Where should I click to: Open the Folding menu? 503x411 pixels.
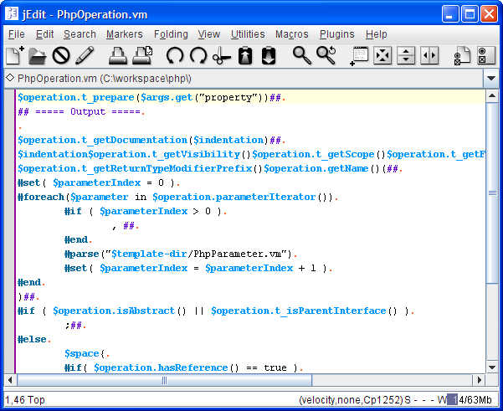[171, 34]
